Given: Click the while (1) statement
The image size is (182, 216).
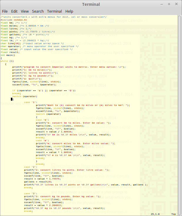Looking at the screenshot, I should click(7, 61).
